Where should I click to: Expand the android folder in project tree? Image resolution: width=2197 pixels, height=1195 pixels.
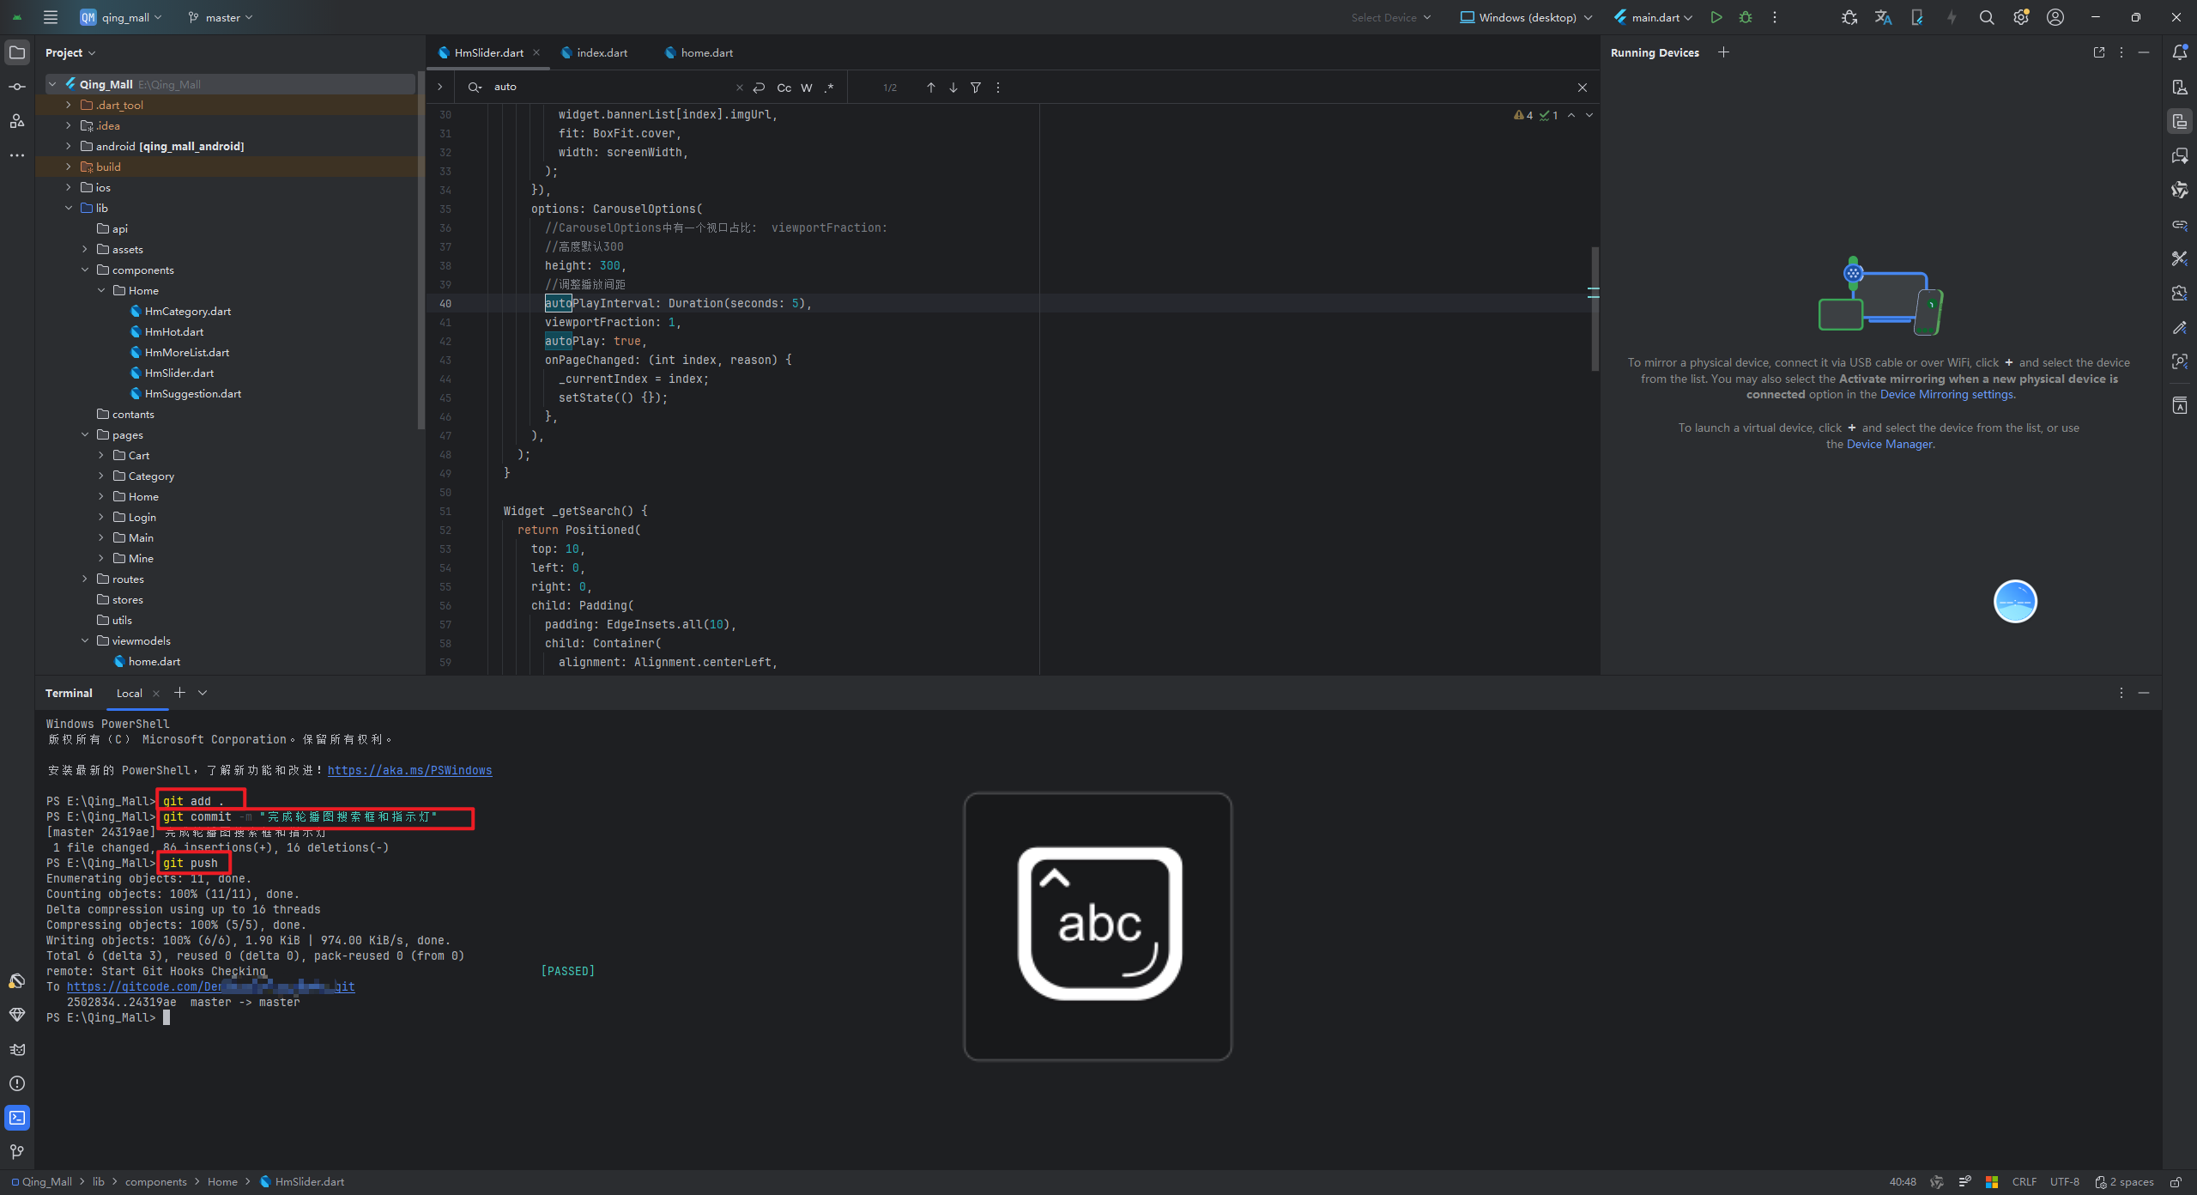(69, 146)
